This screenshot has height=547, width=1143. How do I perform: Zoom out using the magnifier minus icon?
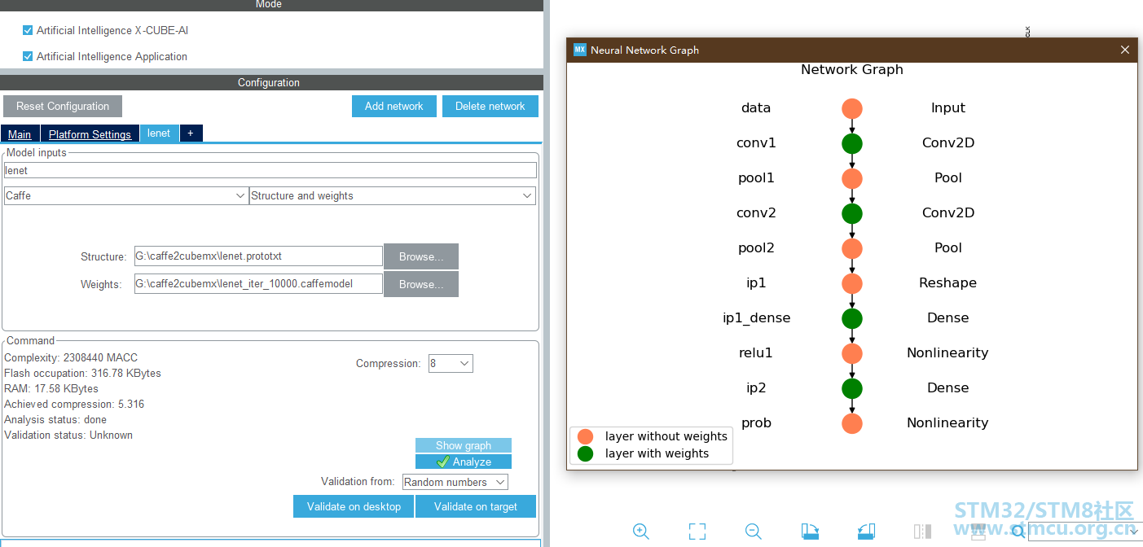(x=754, y=532)
